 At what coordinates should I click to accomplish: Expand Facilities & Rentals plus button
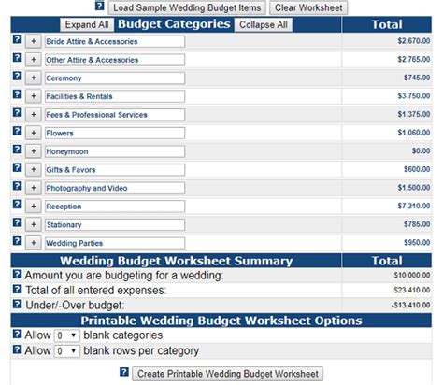34,96
